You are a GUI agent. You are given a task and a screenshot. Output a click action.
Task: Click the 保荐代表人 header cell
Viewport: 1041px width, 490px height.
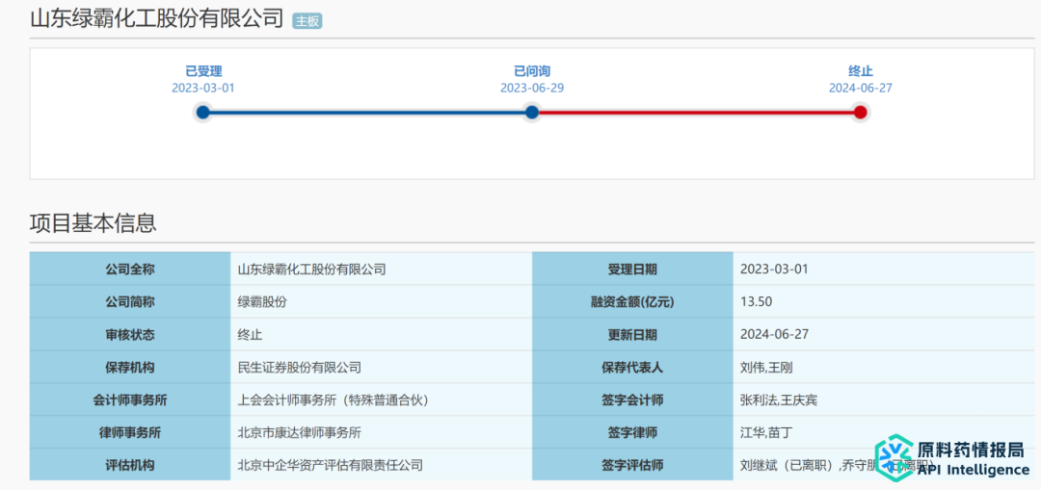click(632, 367)
